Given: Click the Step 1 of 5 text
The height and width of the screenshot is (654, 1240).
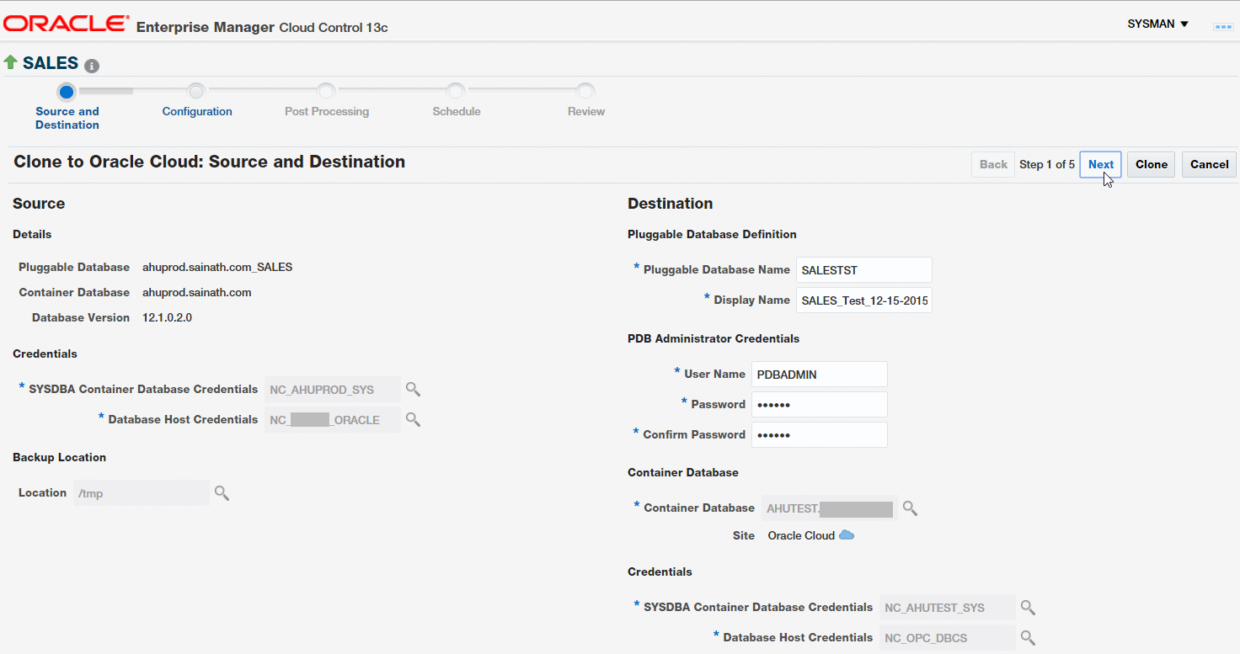Looking at the screenshot, I should point(1047,164).
